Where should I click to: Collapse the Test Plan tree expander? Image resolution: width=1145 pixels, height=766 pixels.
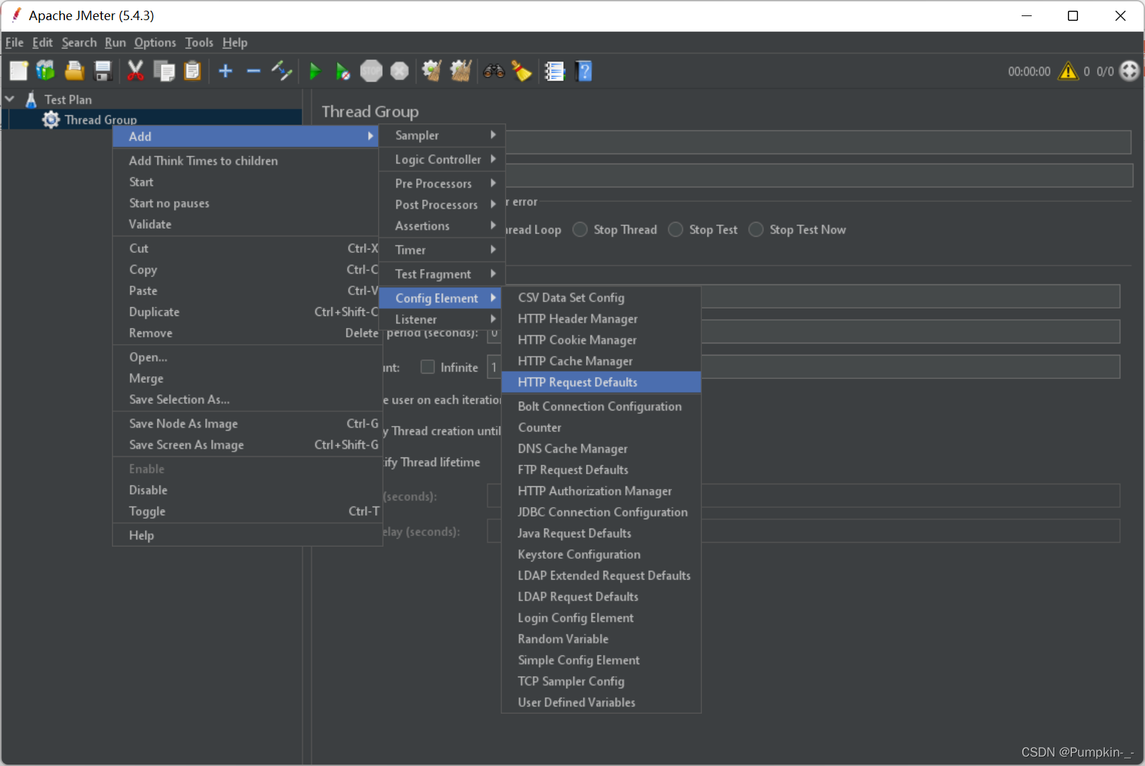pos(10,99)
